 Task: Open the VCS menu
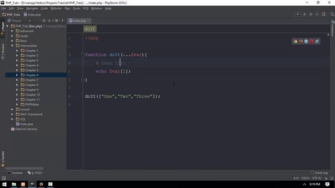pyautogui.click(x=85, y=8)
